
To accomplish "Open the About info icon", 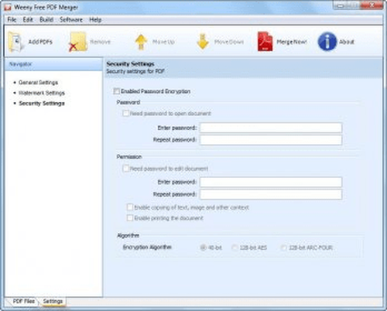I will (x=327, y=42).
